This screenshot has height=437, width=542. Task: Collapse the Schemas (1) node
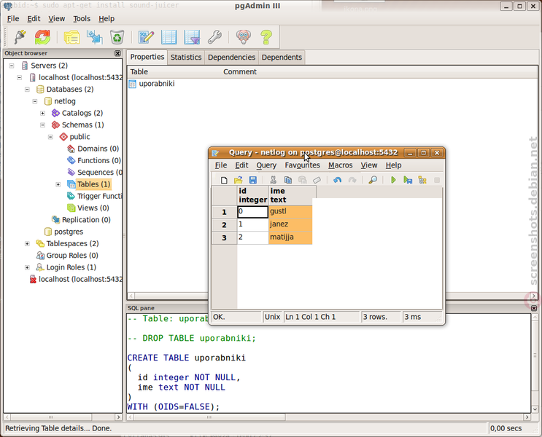[43, 125]
